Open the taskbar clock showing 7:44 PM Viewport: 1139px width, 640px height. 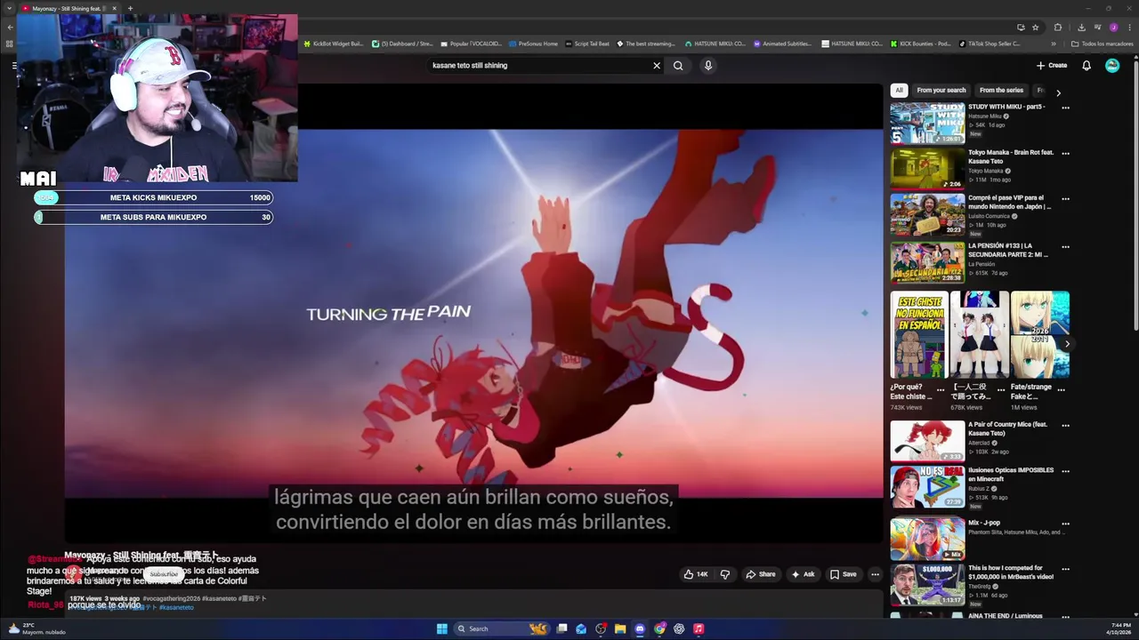1119,628
